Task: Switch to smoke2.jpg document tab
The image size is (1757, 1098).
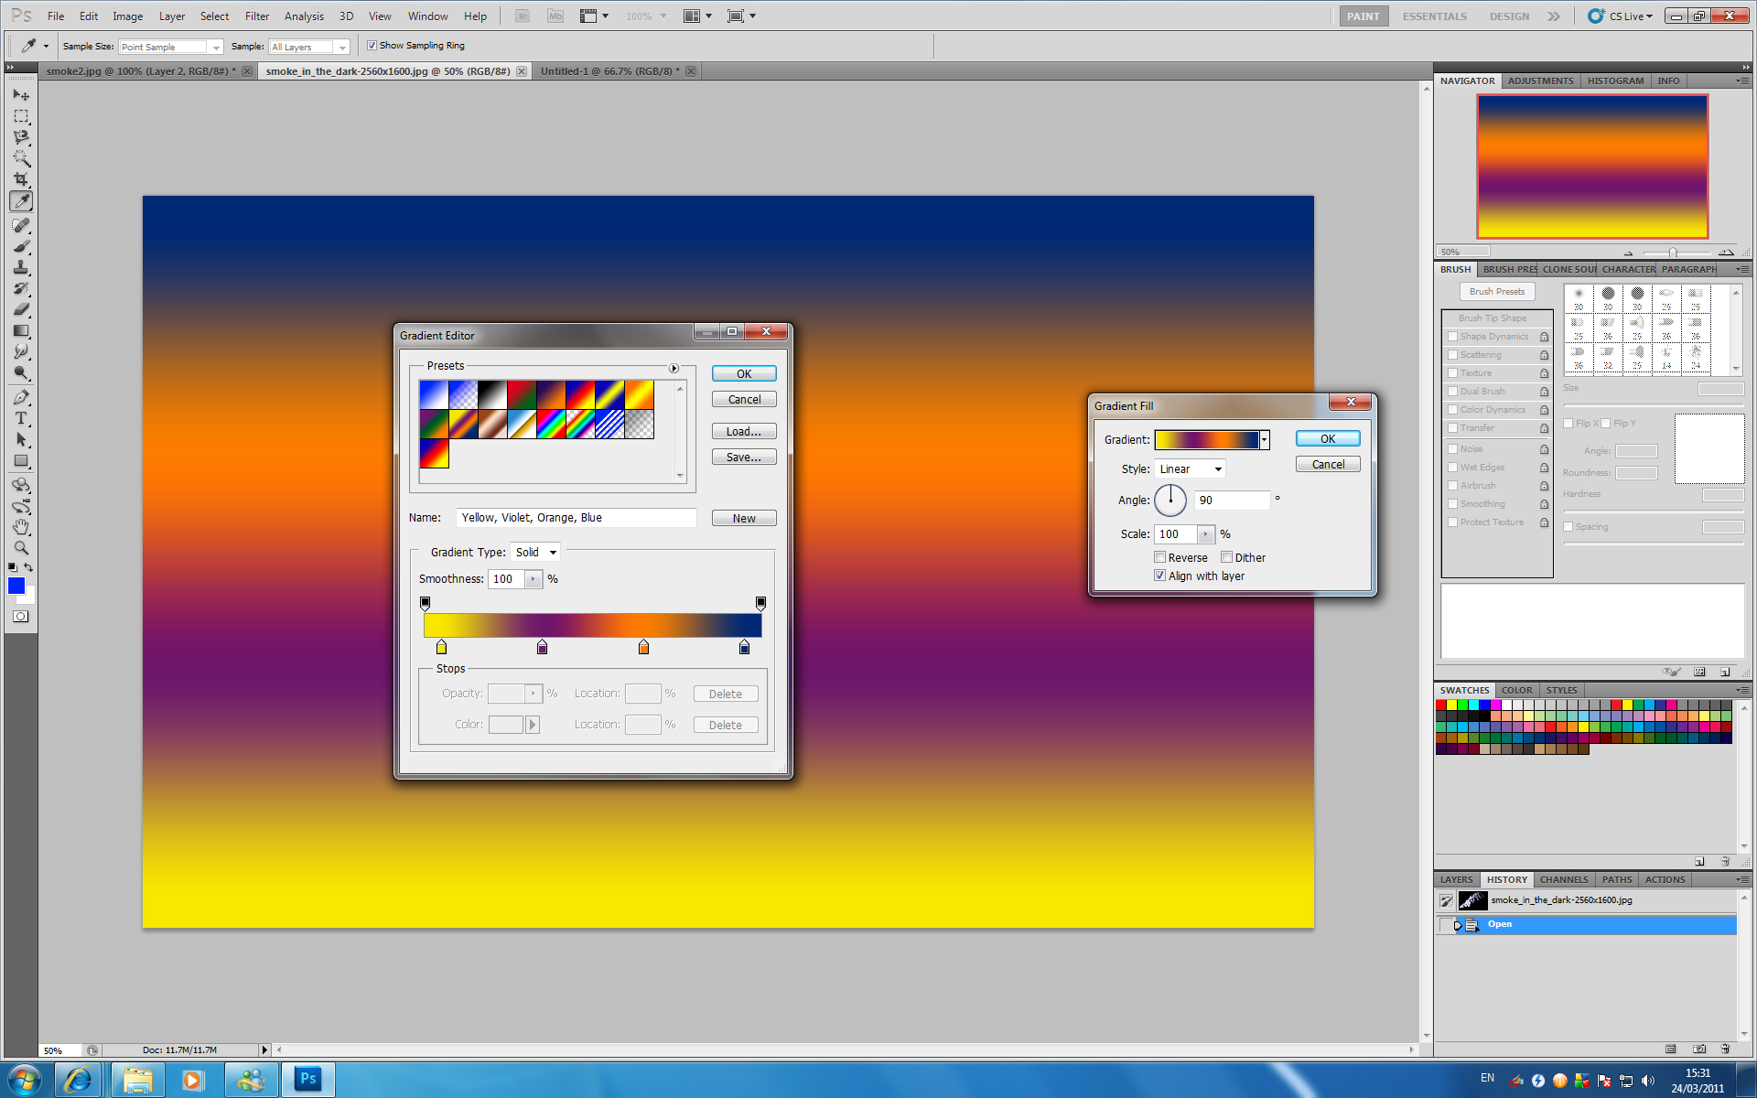Action: click(x=141, y=71)
